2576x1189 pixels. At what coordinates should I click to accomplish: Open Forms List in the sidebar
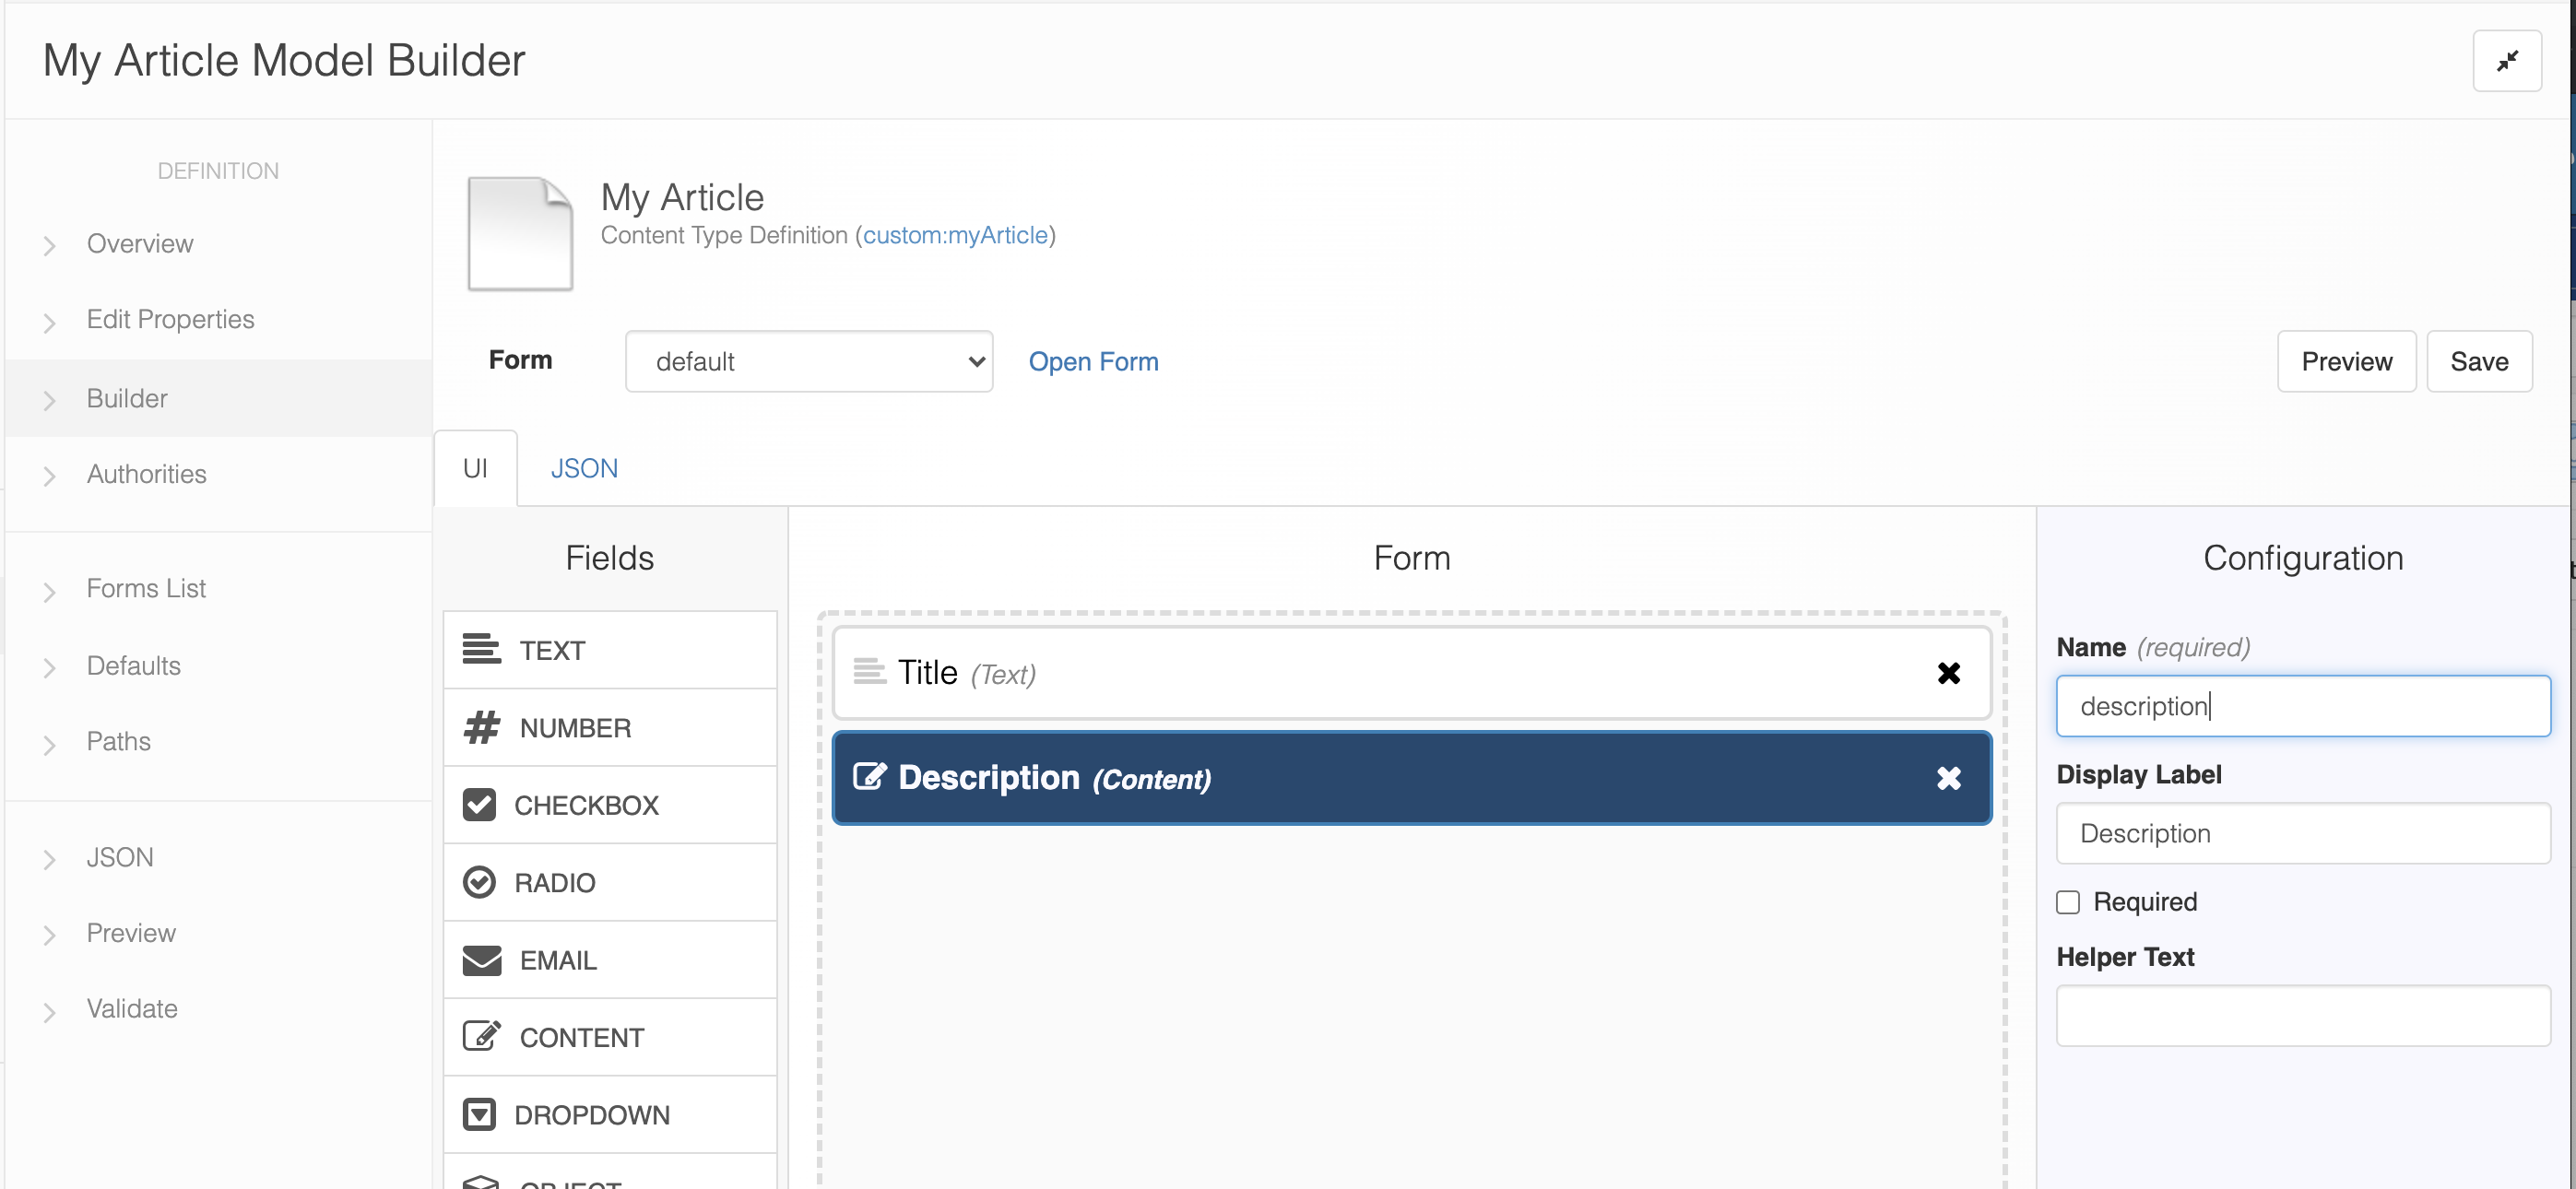tap(146, 588)
